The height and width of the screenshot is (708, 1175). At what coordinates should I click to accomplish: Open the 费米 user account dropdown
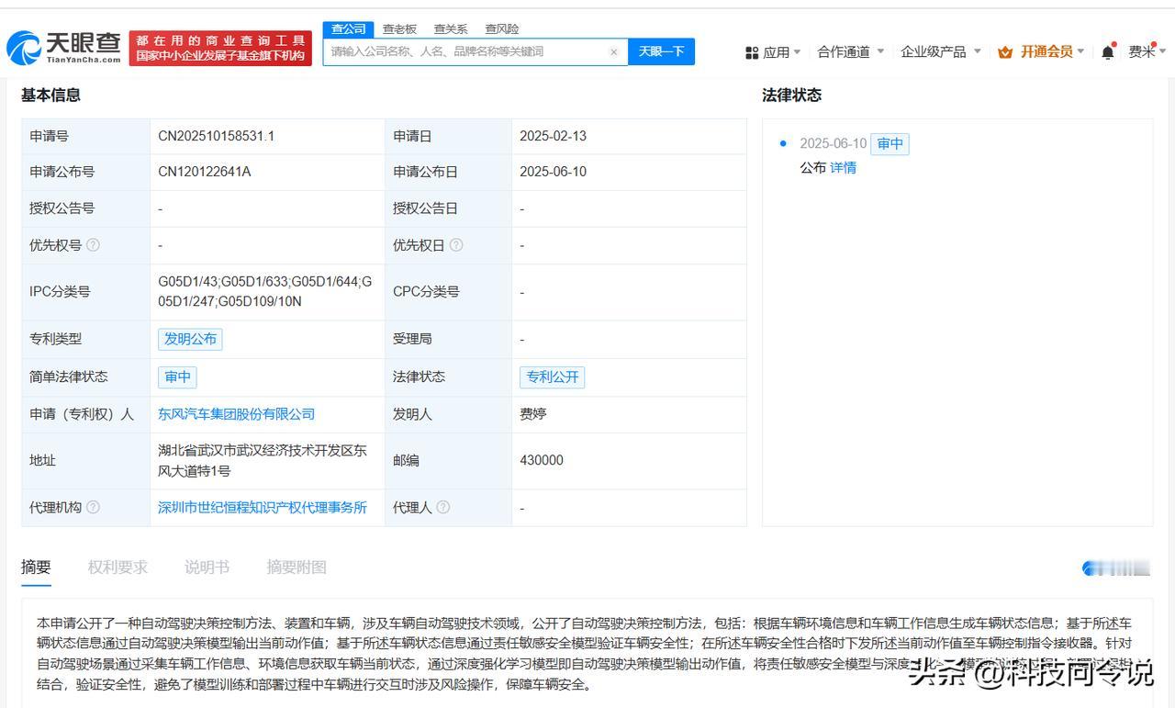tap(1147, 52)
